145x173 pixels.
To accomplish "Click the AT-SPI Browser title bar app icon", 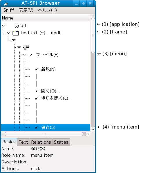I will coord(6,3).
